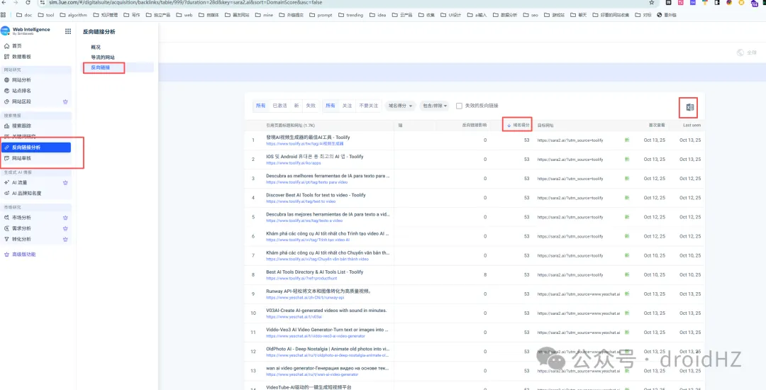Export backlinks table with Excel icon
This screenshot has height=390, width=766.
[689, 107]
